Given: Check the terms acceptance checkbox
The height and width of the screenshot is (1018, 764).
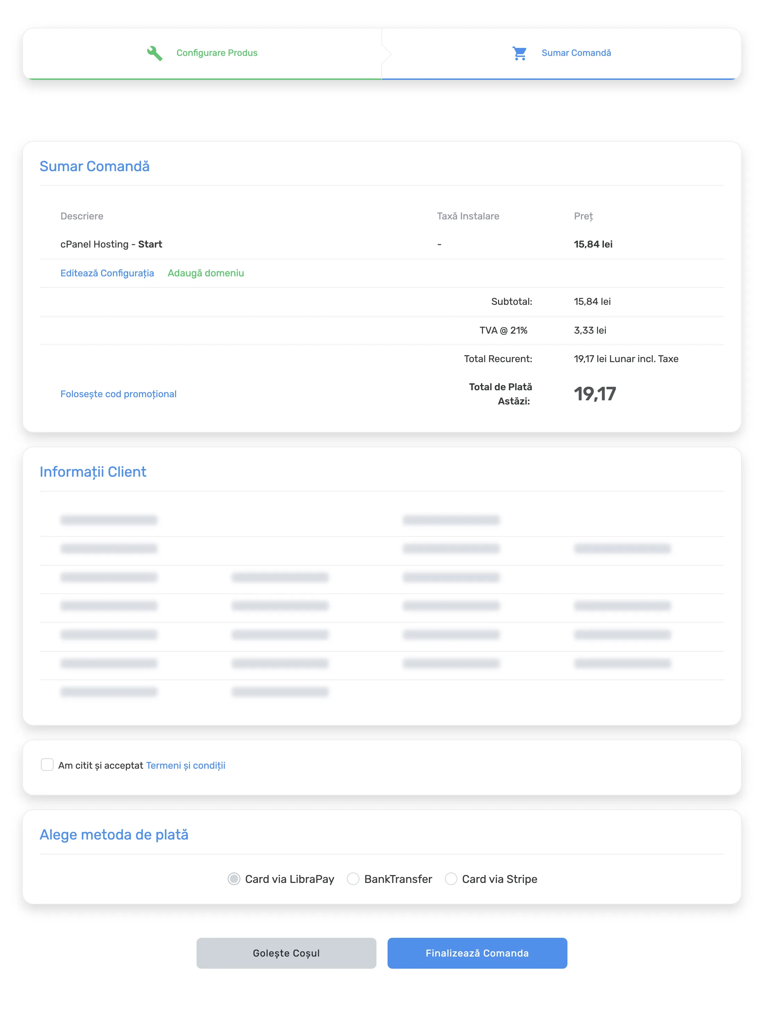Looking at the screenshot, I should (x=47, y=765).
